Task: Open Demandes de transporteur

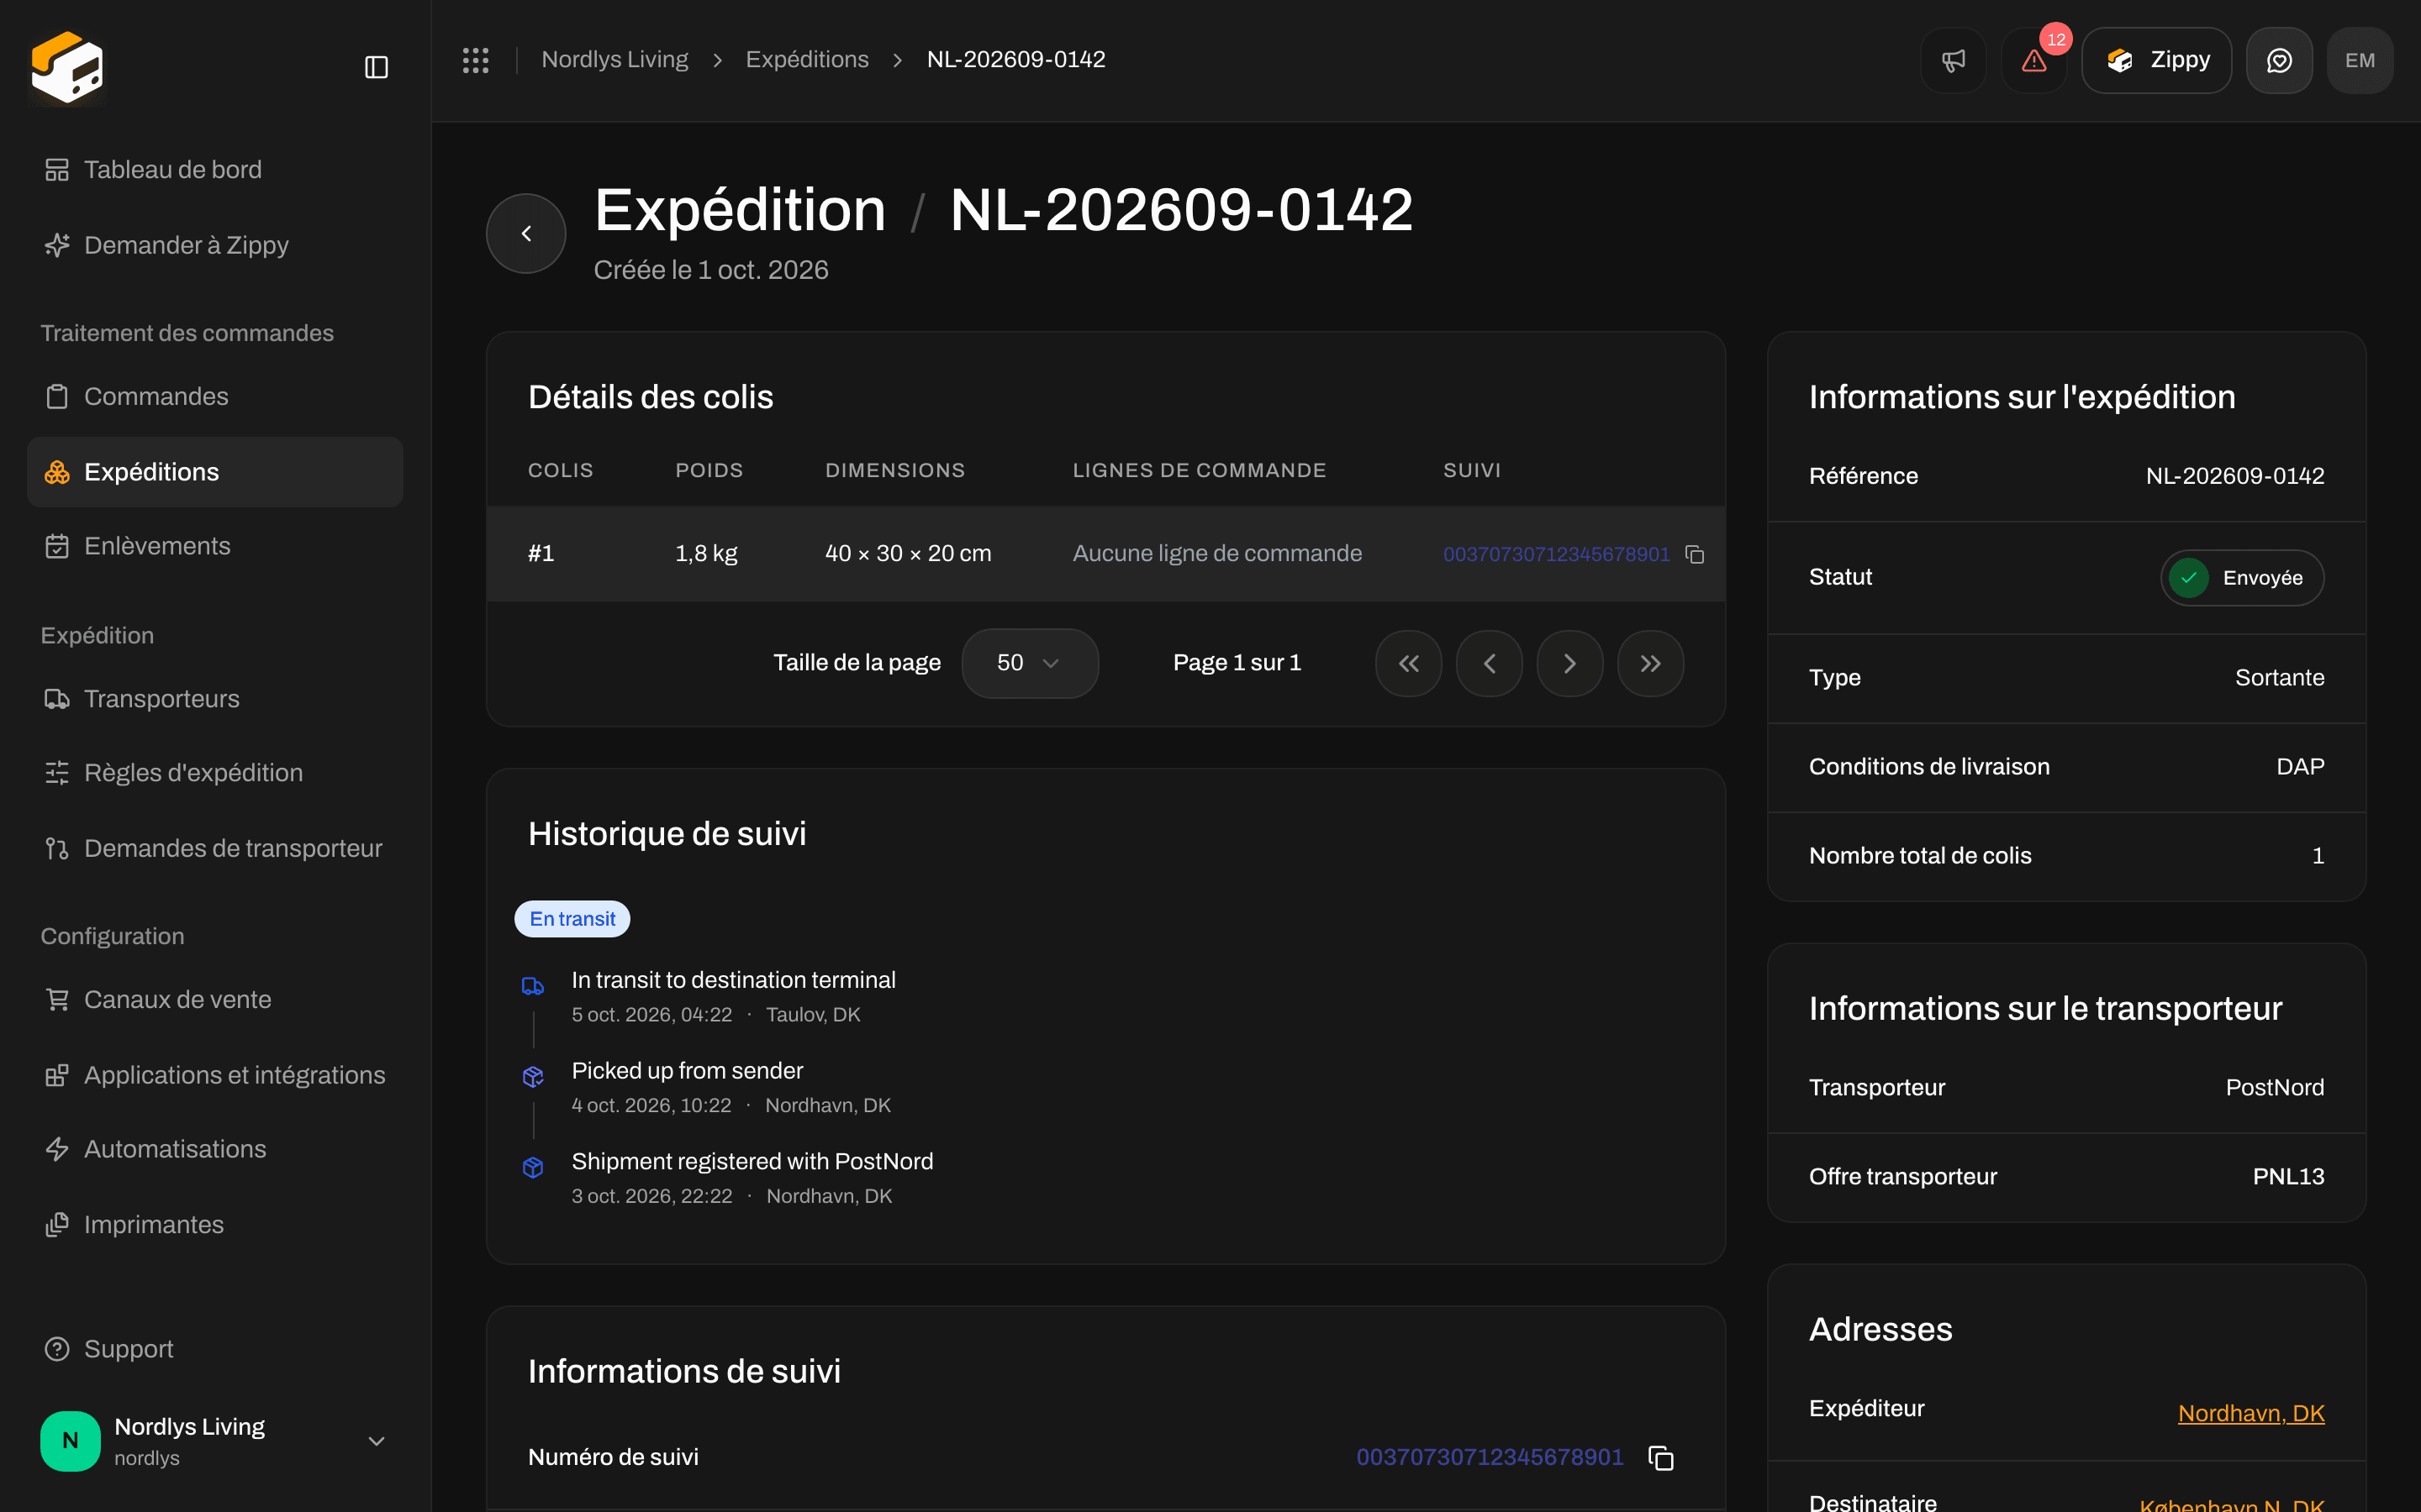Action: [215, 848]
